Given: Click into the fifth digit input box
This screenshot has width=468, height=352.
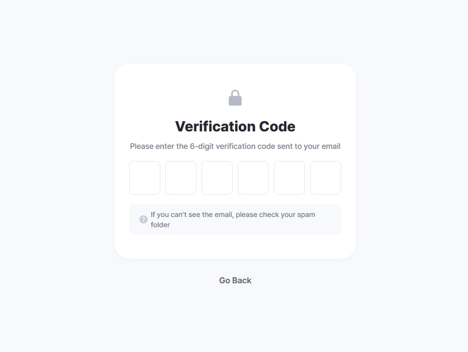Looking at the screenshot, I should [289, 178].
